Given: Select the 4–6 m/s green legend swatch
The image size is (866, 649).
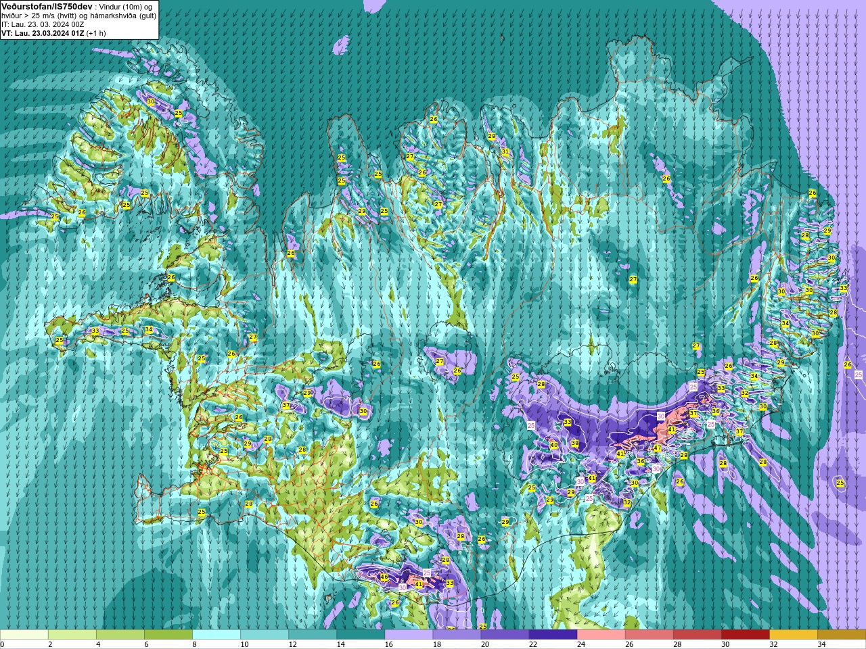Looking at the screenshot, I should pos(120,635).
